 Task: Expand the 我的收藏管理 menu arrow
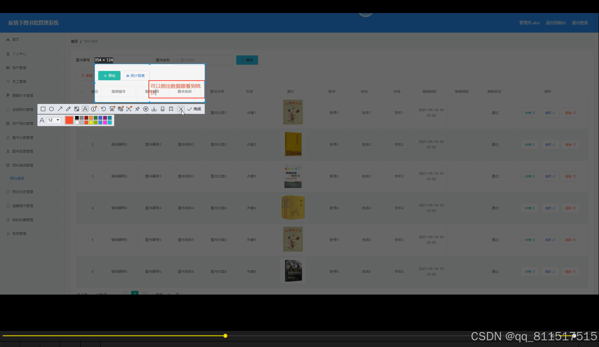57,220
